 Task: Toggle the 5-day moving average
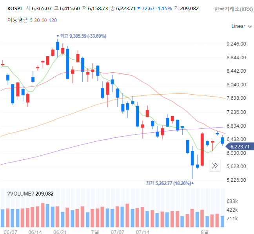pyautogui.click(x=31, y=20)
